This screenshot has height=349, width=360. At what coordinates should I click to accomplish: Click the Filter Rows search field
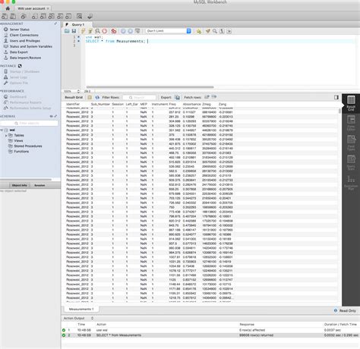139,97
